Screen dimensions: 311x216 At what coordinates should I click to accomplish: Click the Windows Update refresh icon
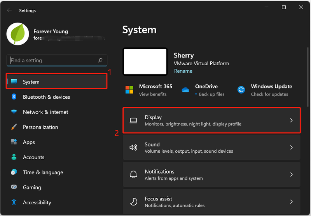coord(241,90)
